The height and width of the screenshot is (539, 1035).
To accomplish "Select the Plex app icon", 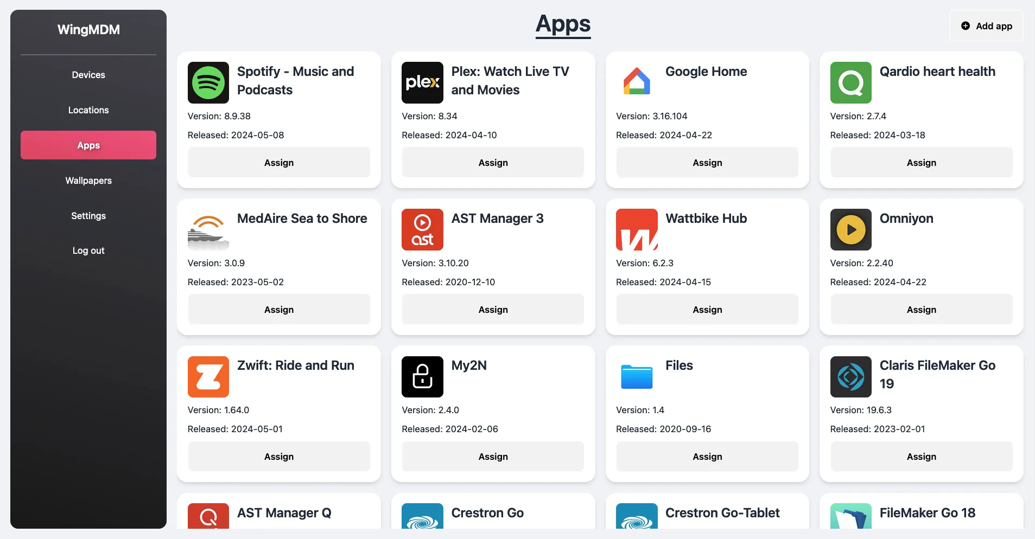I will tap(422, 82).
